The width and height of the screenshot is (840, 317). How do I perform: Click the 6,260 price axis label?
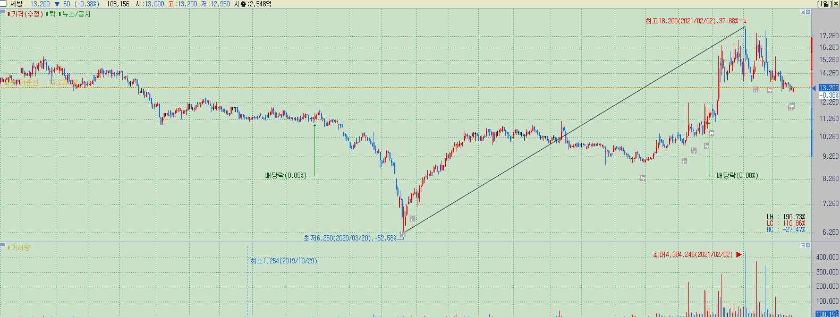[x=829, y=232]
